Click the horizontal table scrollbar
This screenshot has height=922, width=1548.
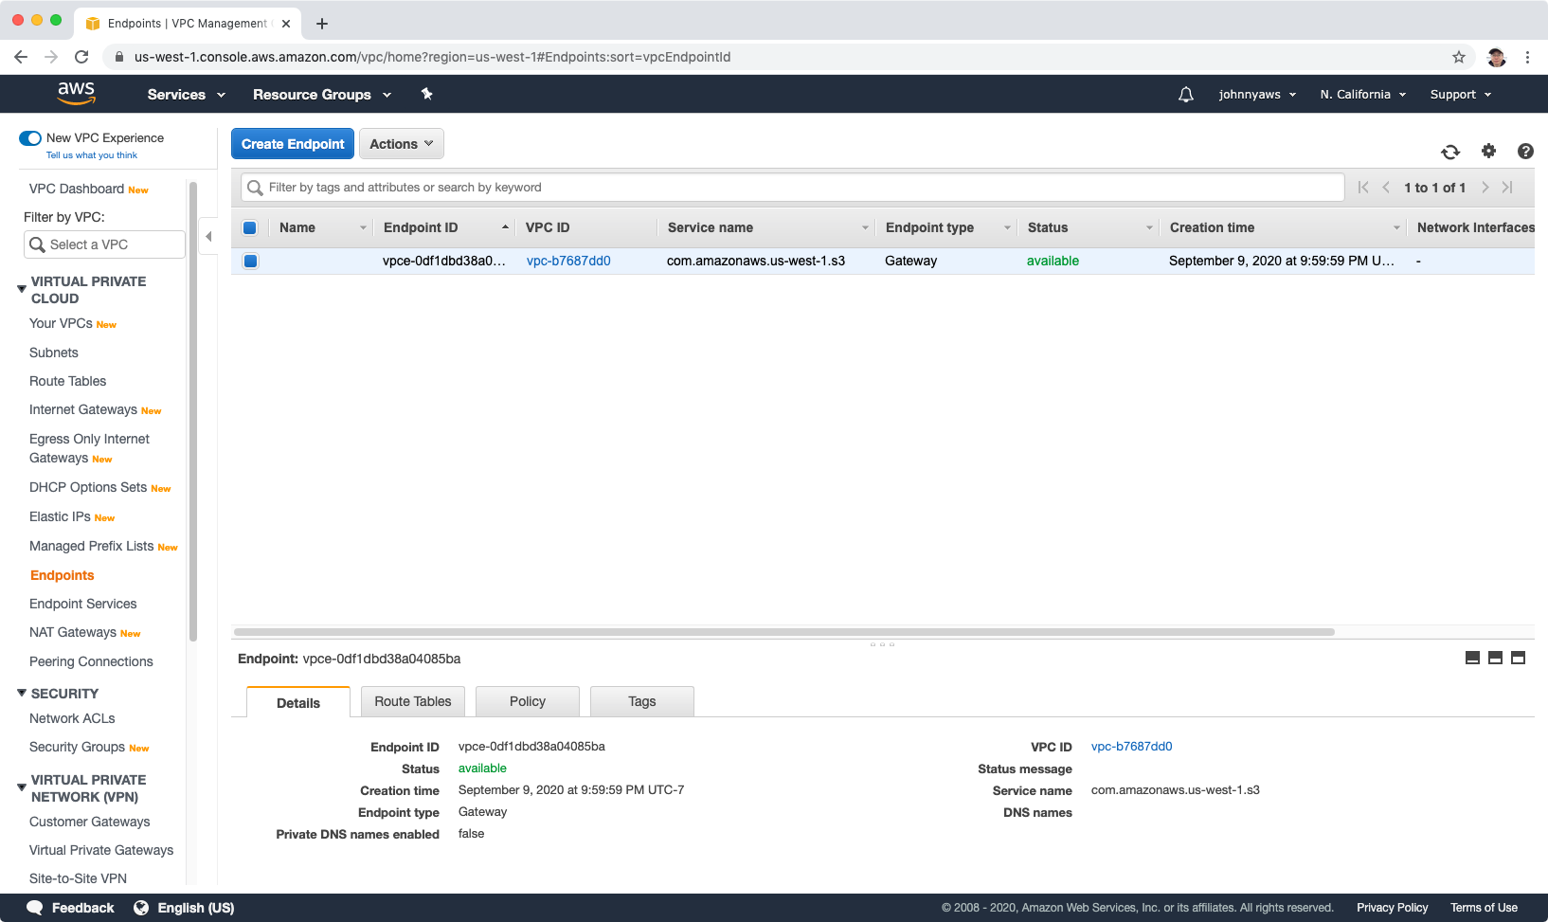[x=784, y=632]
